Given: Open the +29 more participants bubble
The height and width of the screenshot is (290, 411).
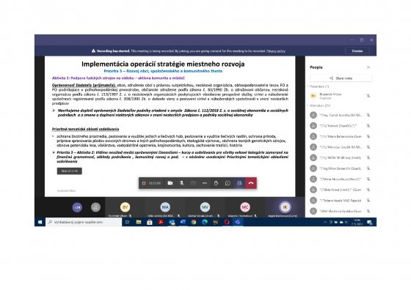Looking at the screenshot, I should click(x=77, y=207).
